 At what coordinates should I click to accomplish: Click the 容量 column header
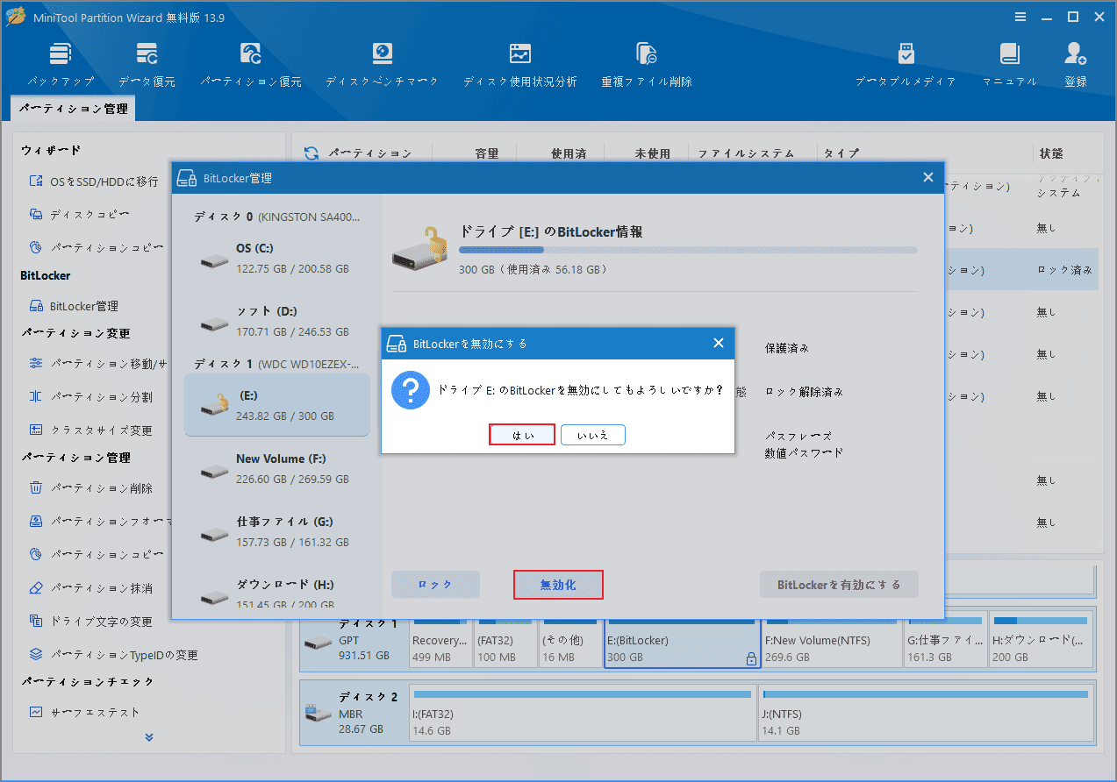487,153
